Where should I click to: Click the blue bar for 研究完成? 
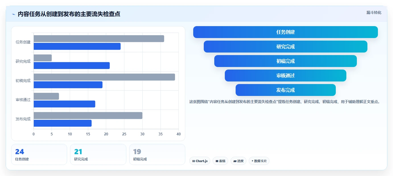click(x=72, y=66)
